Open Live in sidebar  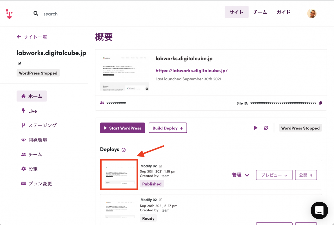(29, 111)
